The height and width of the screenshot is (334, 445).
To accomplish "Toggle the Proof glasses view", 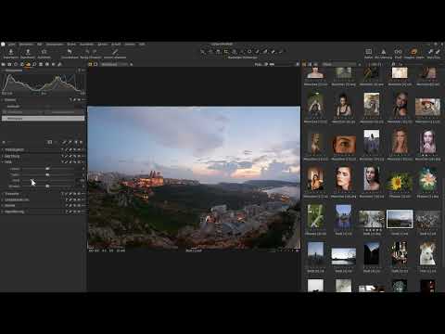I will coord(398,52).
